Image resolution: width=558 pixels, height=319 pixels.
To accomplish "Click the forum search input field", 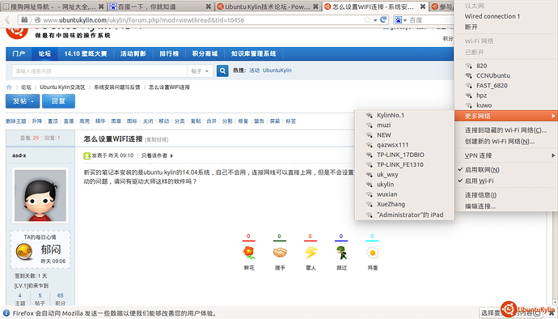I will coord(99,71).
